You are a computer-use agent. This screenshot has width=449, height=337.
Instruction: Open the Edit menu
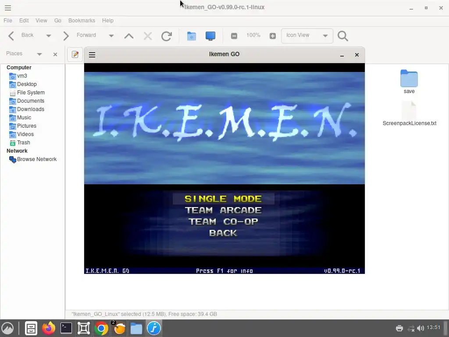pyautogui.click(x=24, y=21)
